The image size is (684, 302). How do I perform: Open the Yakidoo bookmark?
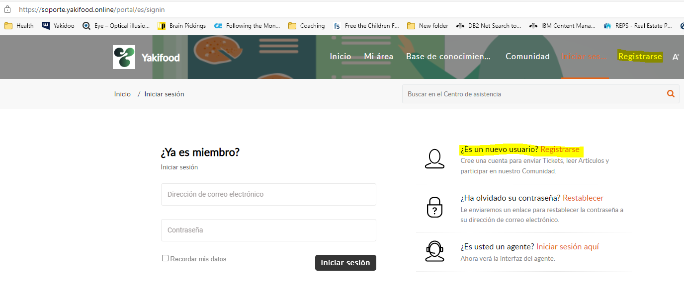(58, 26)
